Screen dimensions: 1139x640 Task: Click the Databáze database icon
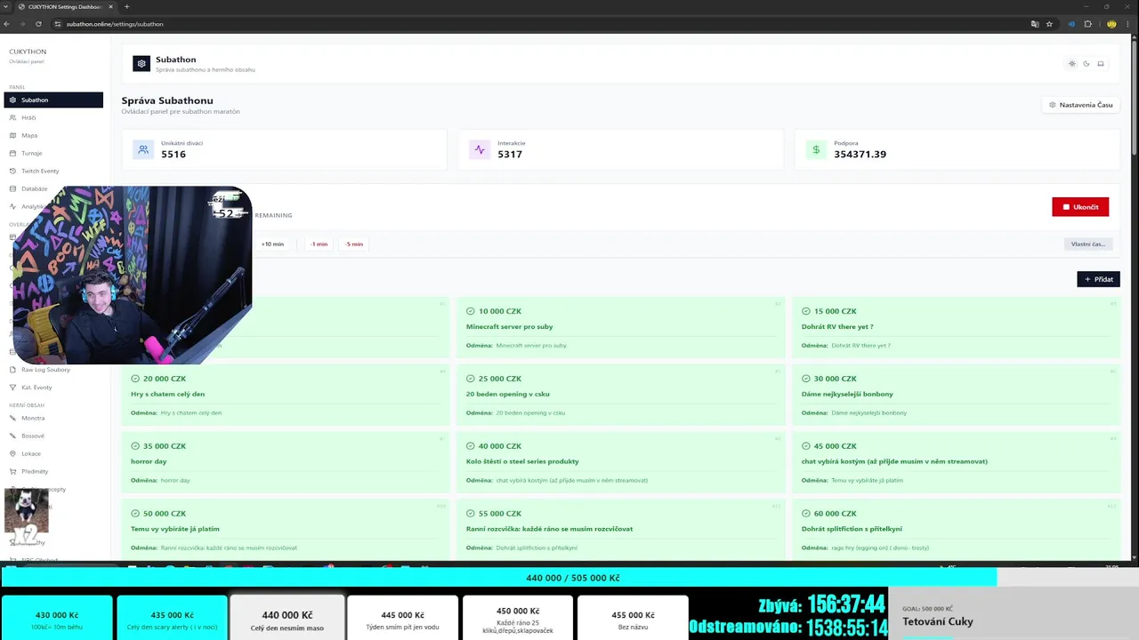[12, 188]
